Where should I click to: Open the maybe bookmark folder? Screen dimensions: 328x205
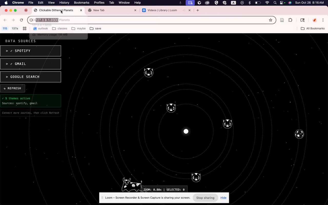[x=79, y=28]
